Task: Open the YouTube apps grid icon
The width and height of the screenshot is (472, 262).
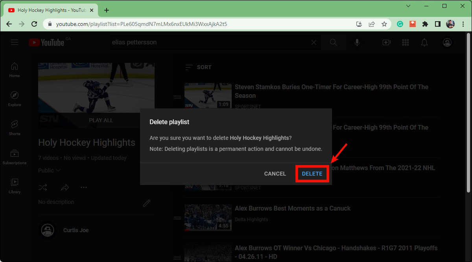Action: tap(406, 42)
